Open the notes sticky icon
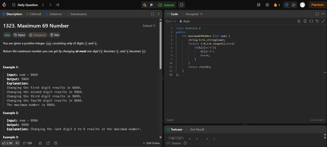 click(x=181, y=5)
